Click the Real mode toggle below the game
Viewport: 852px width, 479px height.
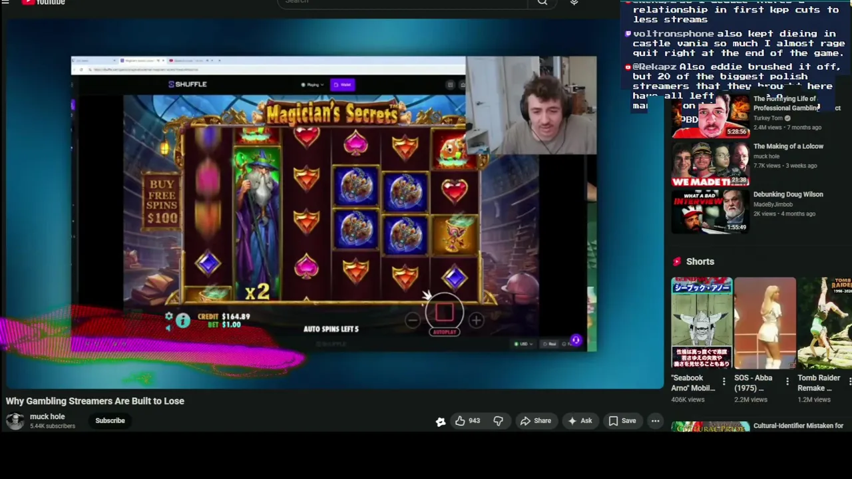pyautogui.click(x=549, y=343)
